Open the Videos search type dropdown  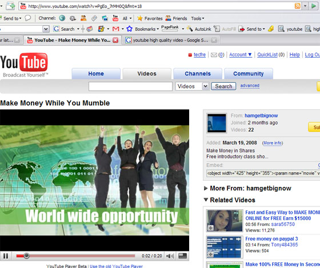192,86
